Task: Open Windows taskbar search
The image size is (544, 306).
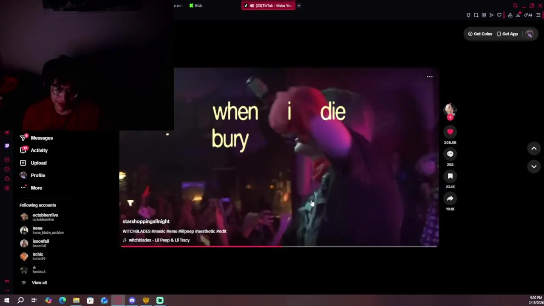Action: point(20,300)
